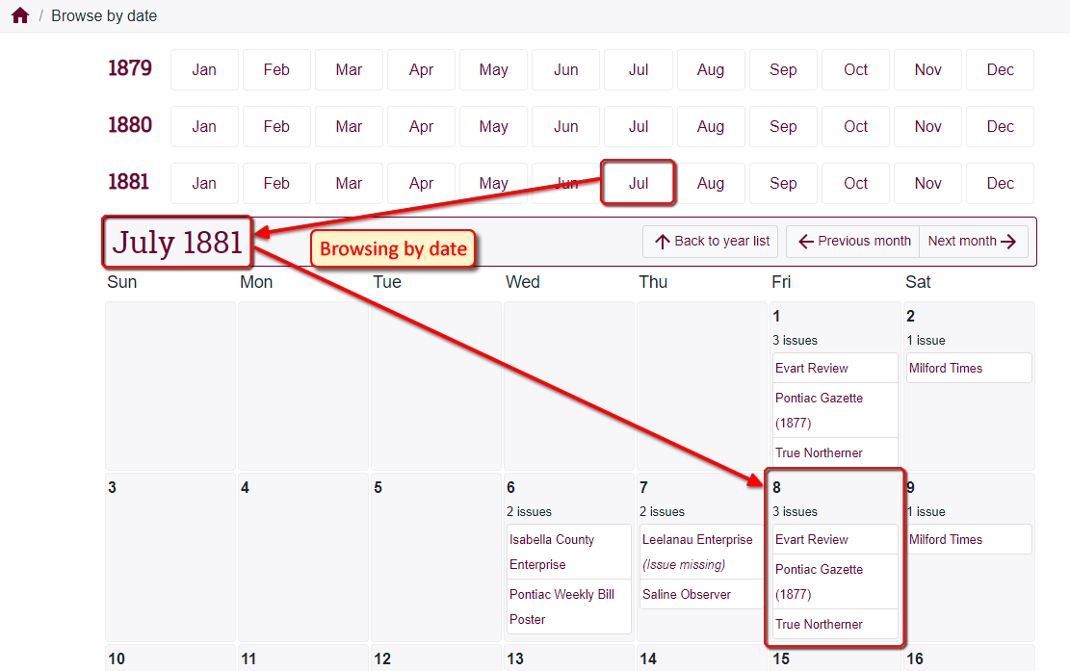Image resolution: width=1070 pixels, height=671 pixels.
Task: Open the Browse by date breadcrumb link
Action: tap(104, 15)
